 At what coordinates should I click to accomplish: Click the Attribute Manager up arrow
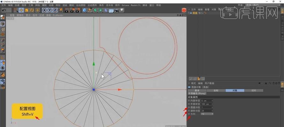pos(266,83)
